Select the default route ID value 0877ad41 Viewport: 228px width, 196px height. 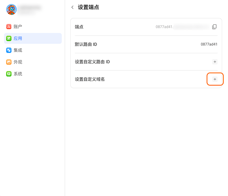click(209, 44)
